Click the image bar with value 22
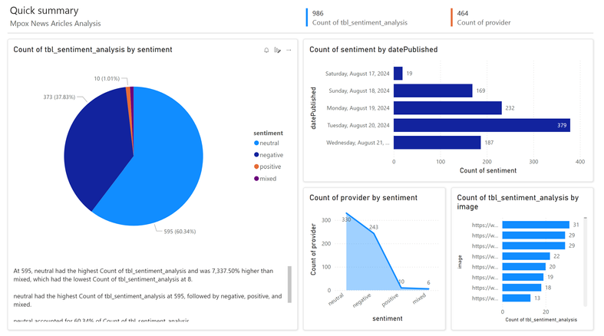Viewport: 604px width, 336px height. 526,256
